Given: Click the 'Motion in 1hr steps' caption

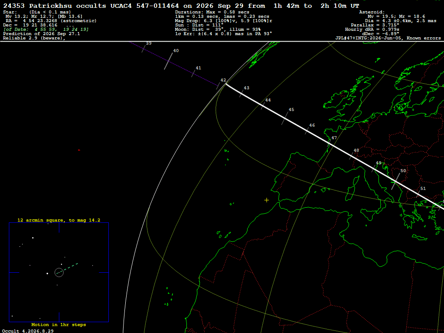Looking at the screenshot, I should [59, 324].
